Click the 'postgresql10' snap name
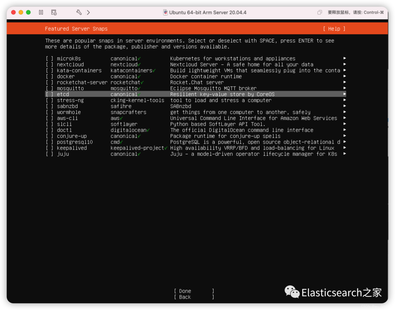 75,142
